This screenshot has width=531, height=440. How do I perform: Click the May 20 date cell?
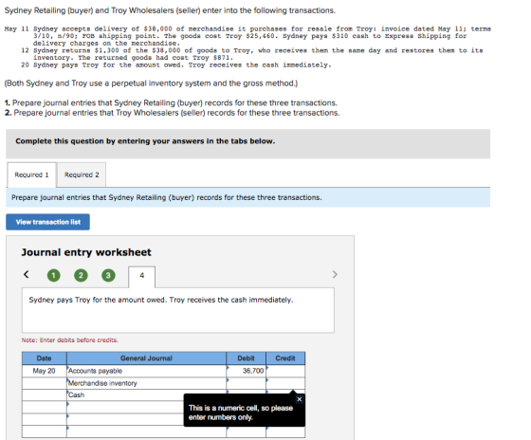point(45,371)
